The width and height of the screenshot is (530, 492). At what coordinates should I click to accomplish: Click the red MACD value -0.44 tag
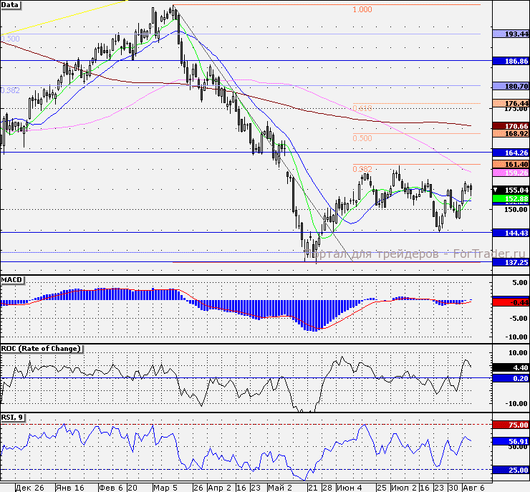tap(511, 303)
